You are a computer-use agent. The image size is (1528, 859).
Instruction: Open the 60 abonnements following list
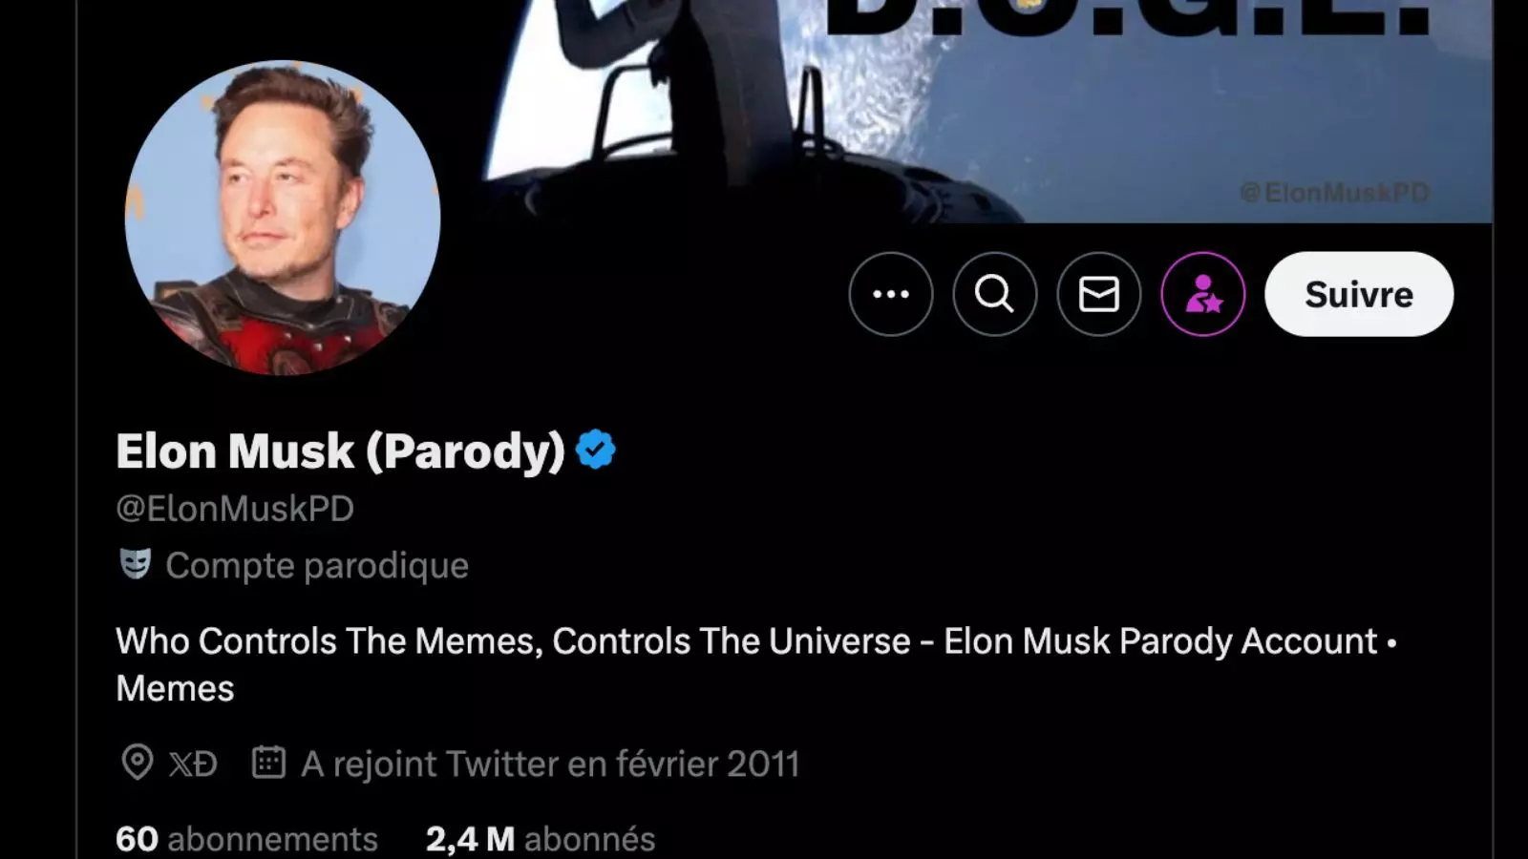pyautogui.click(x=246, y=839)
